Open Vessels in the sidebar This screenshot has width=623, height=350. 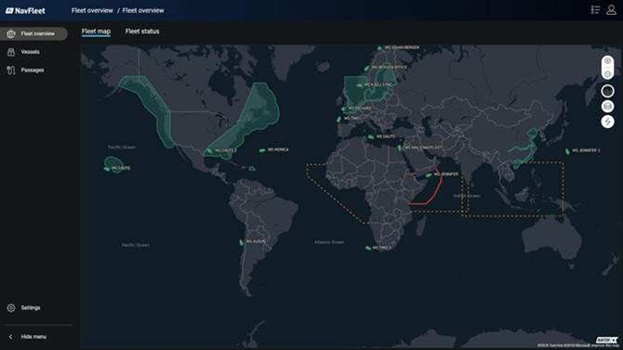coord(30,52)
